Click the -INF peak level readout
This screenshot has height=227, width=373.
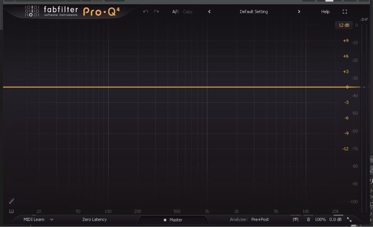pos(364,19)
